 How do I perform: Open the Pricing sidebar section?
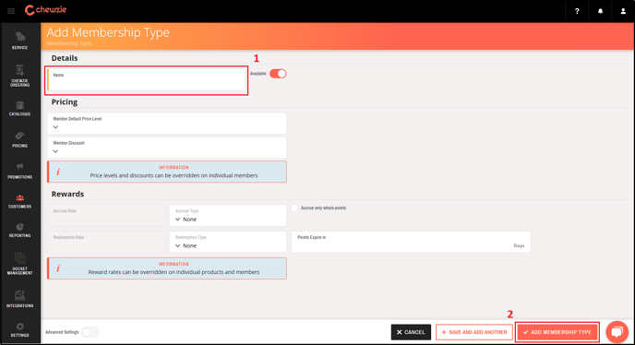click(20, 139)
